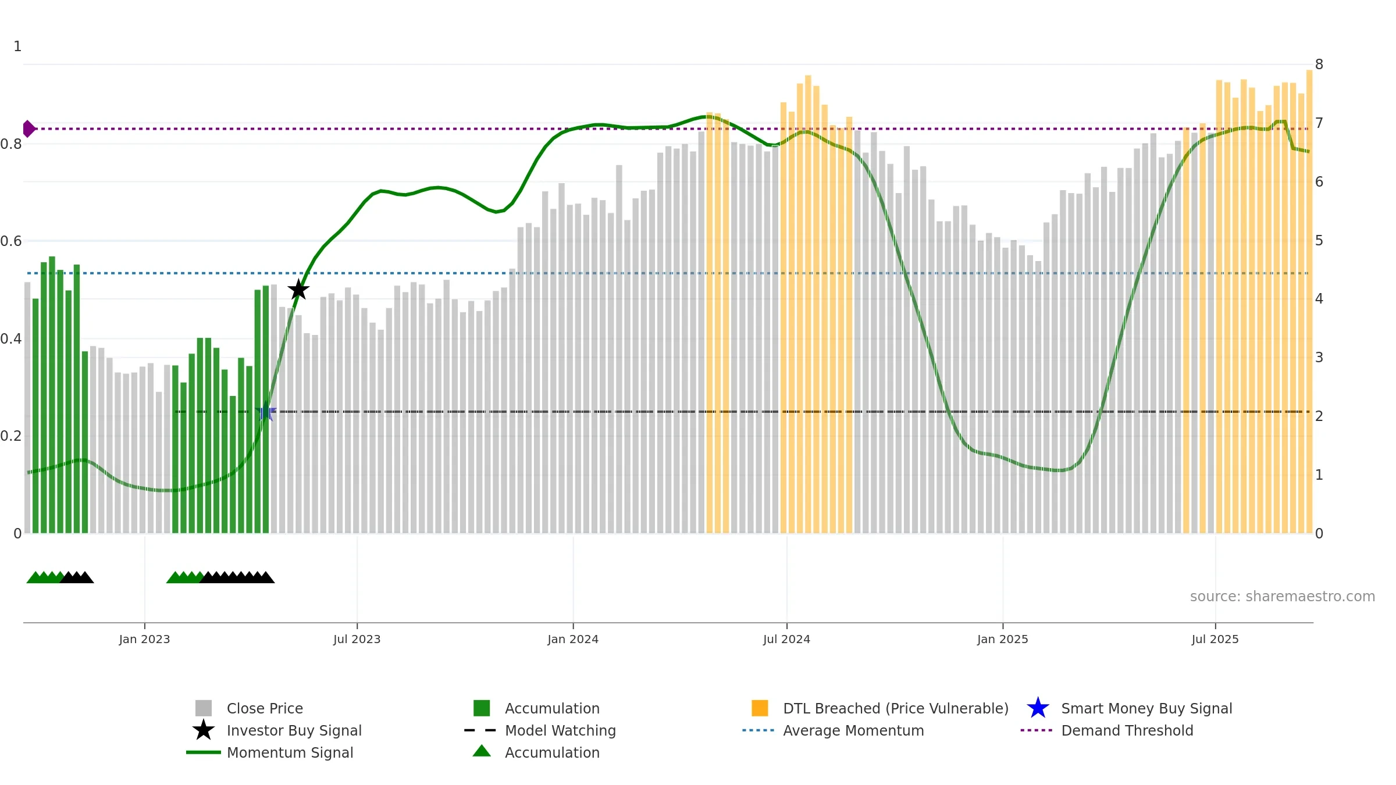The image size is (1396, 785).
Task: Select the purple diamond Demand Threshold marker
Action: point(29,129)
